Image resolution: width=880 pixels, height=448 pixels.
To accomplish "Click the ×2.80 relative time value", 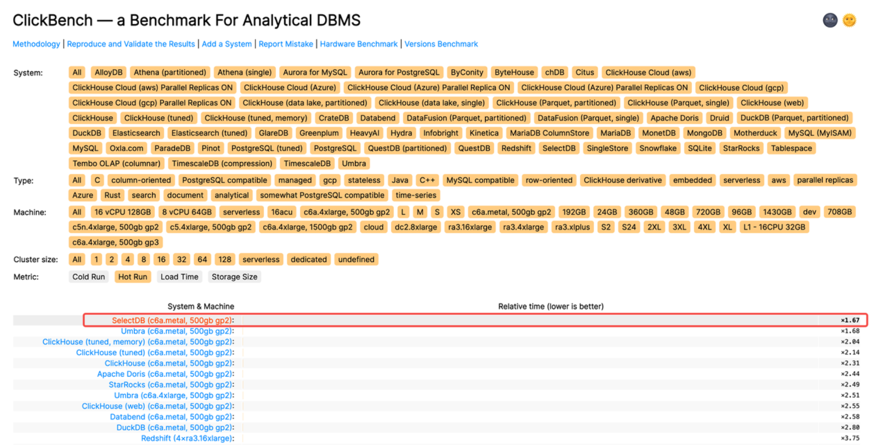I will click(x=850, y=428).
